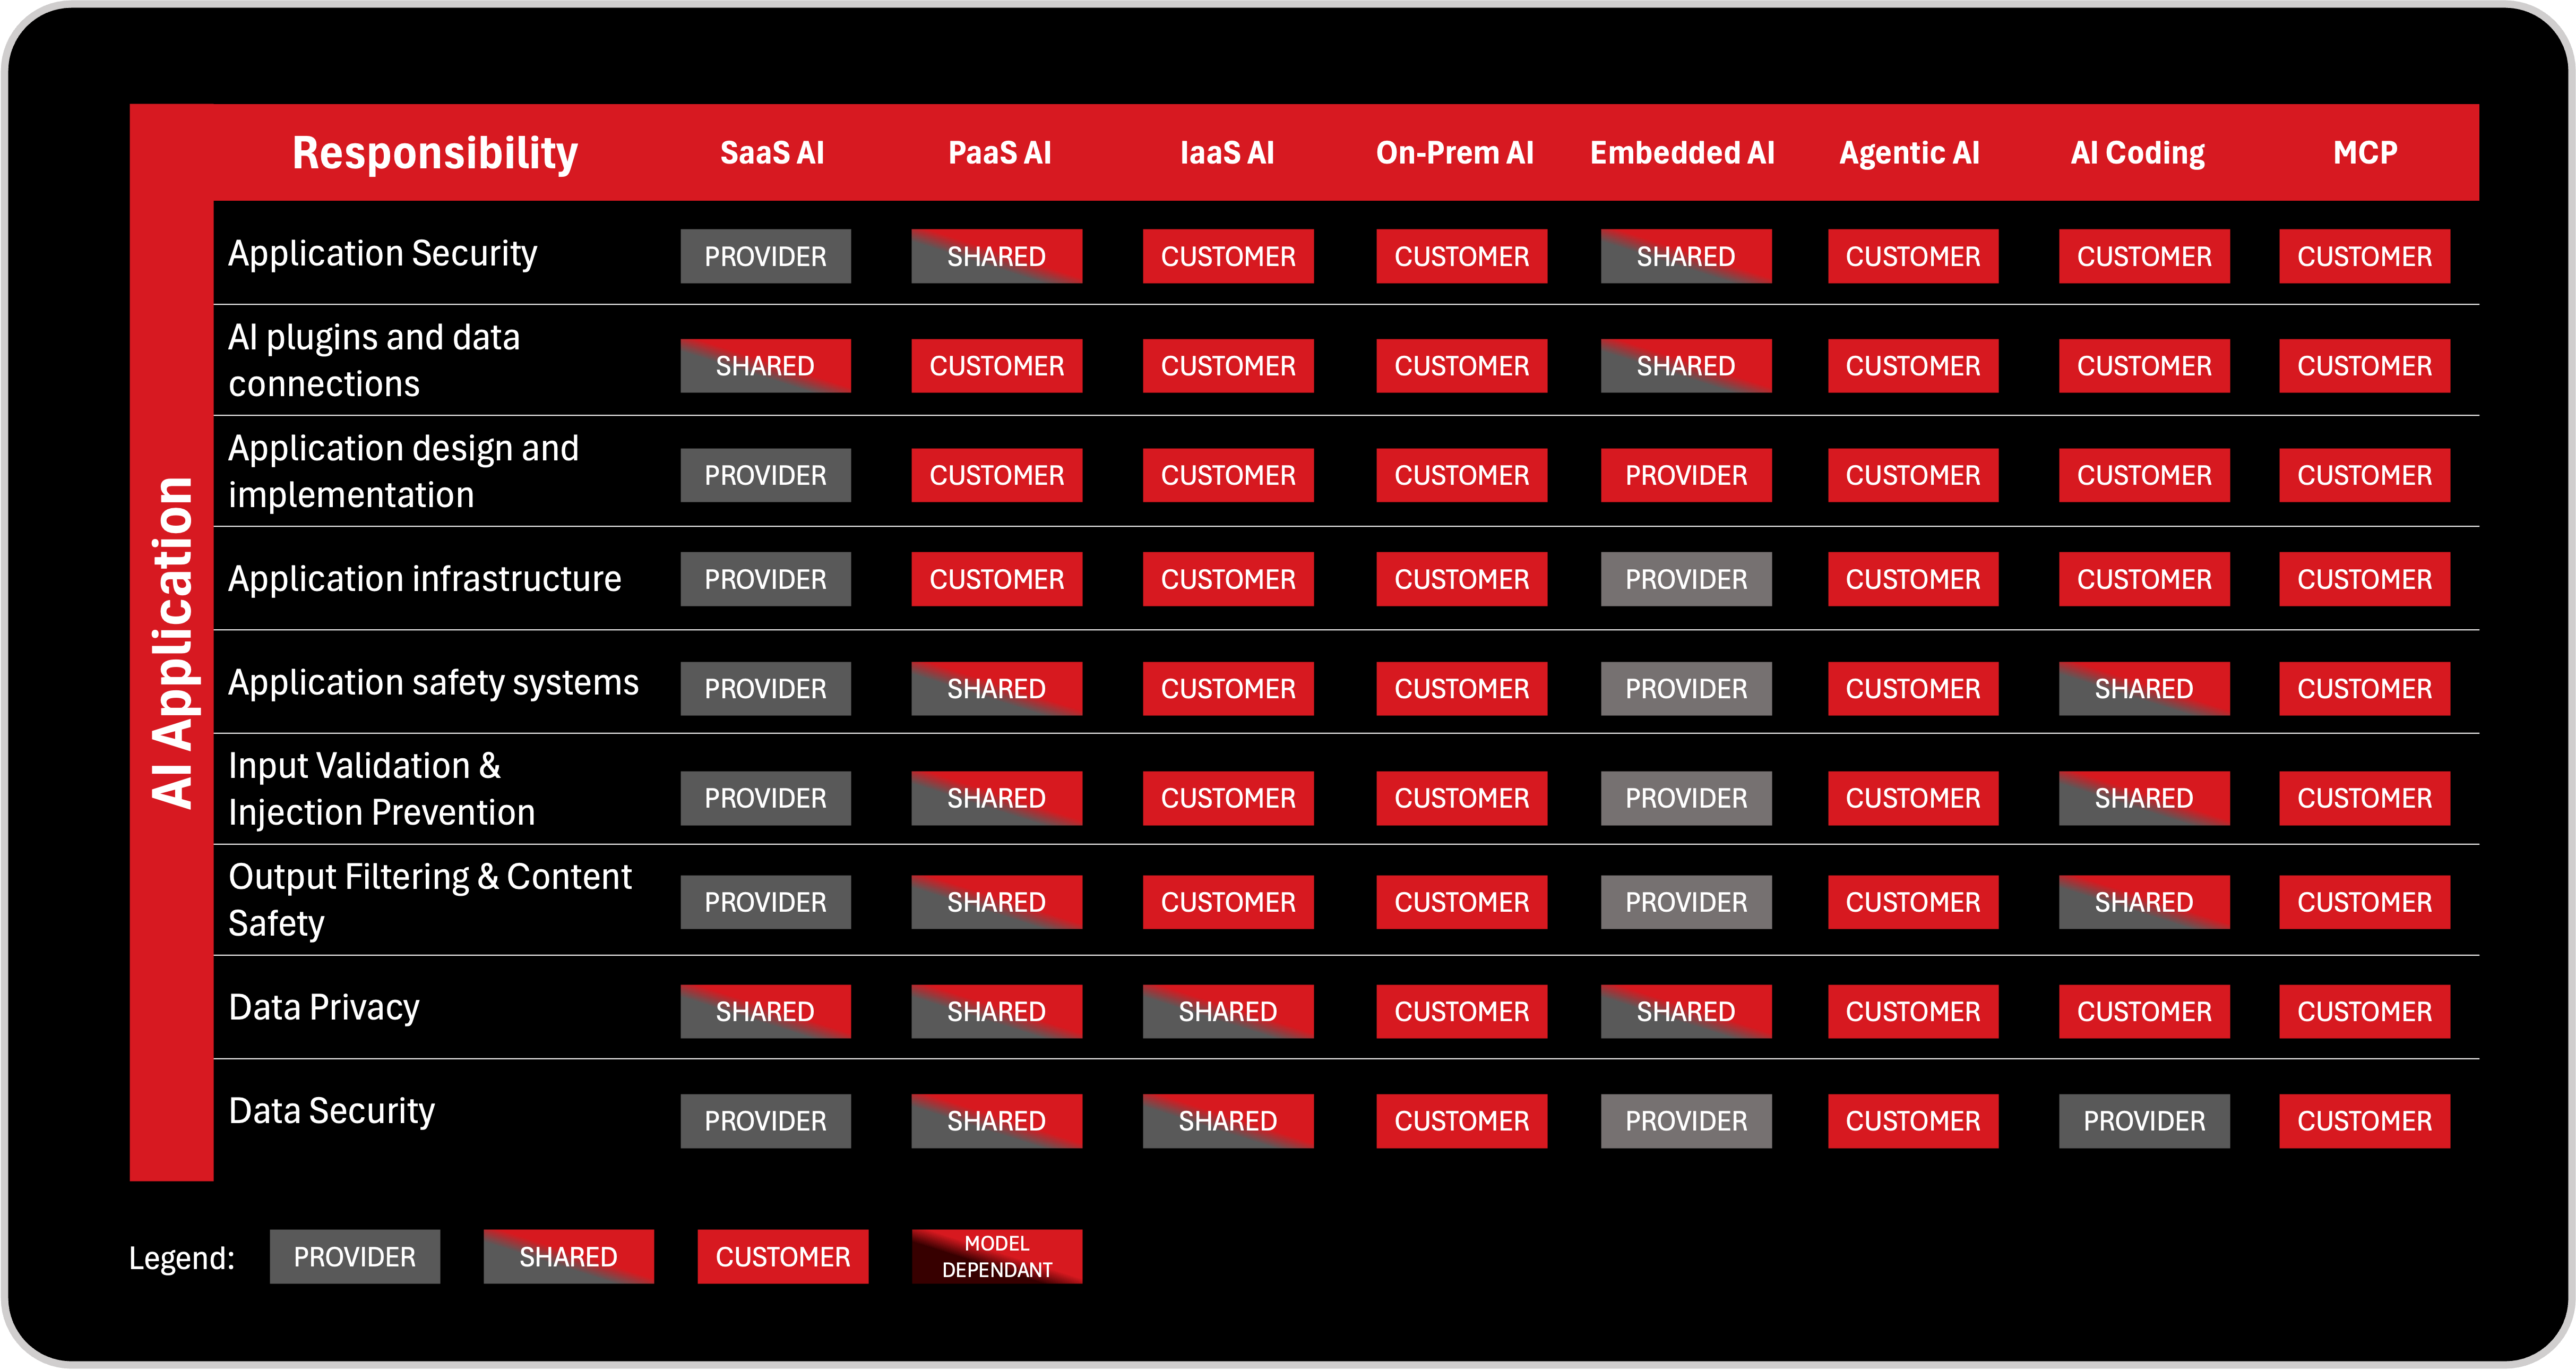Click PROVIDER badge for SaaS Application Security
This screenshot has width=2576, height=1370.
[x=765, y=256]
